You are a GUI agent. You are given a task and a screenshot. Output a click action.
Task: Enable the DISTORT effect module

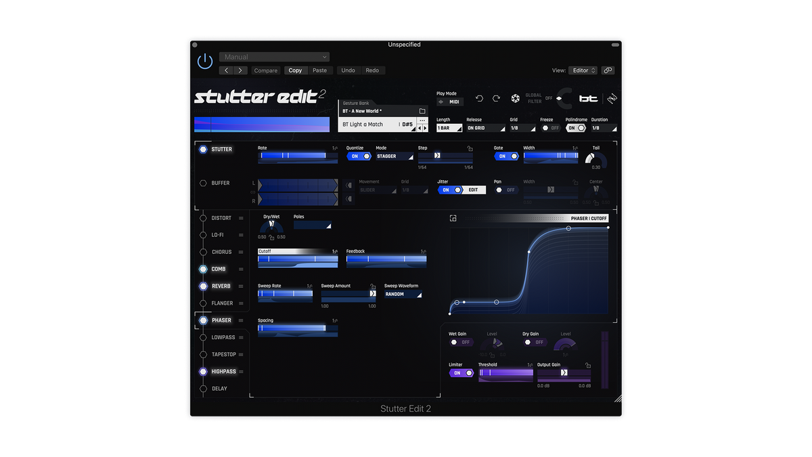[x=203, y=218]
